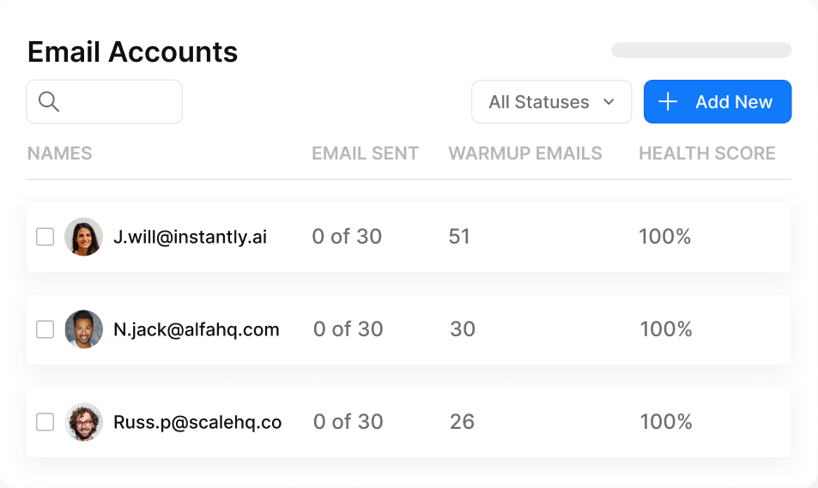This screenshot has height=488, width=818.
Task: Open the All Statuses dropdown
Action: pos(550,102)
